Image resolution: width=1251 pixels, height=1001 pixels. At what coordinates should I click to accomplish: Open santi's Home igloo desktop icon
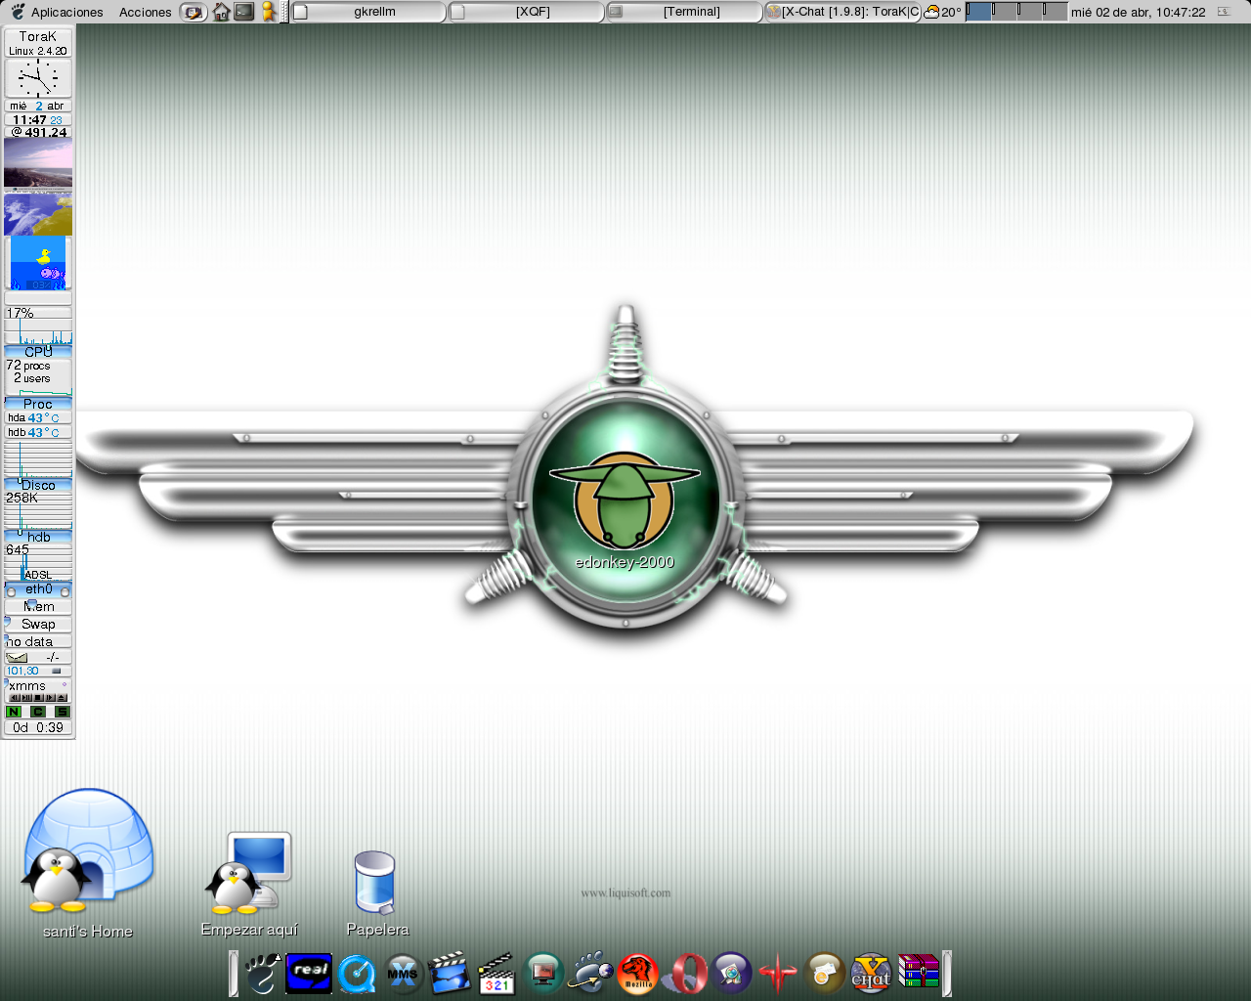tap(88, 850)
